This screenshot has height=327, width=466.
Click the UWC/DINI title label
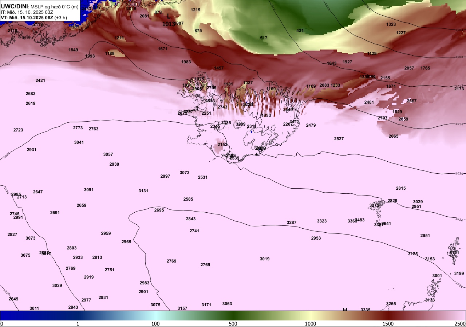click(15, 6)
